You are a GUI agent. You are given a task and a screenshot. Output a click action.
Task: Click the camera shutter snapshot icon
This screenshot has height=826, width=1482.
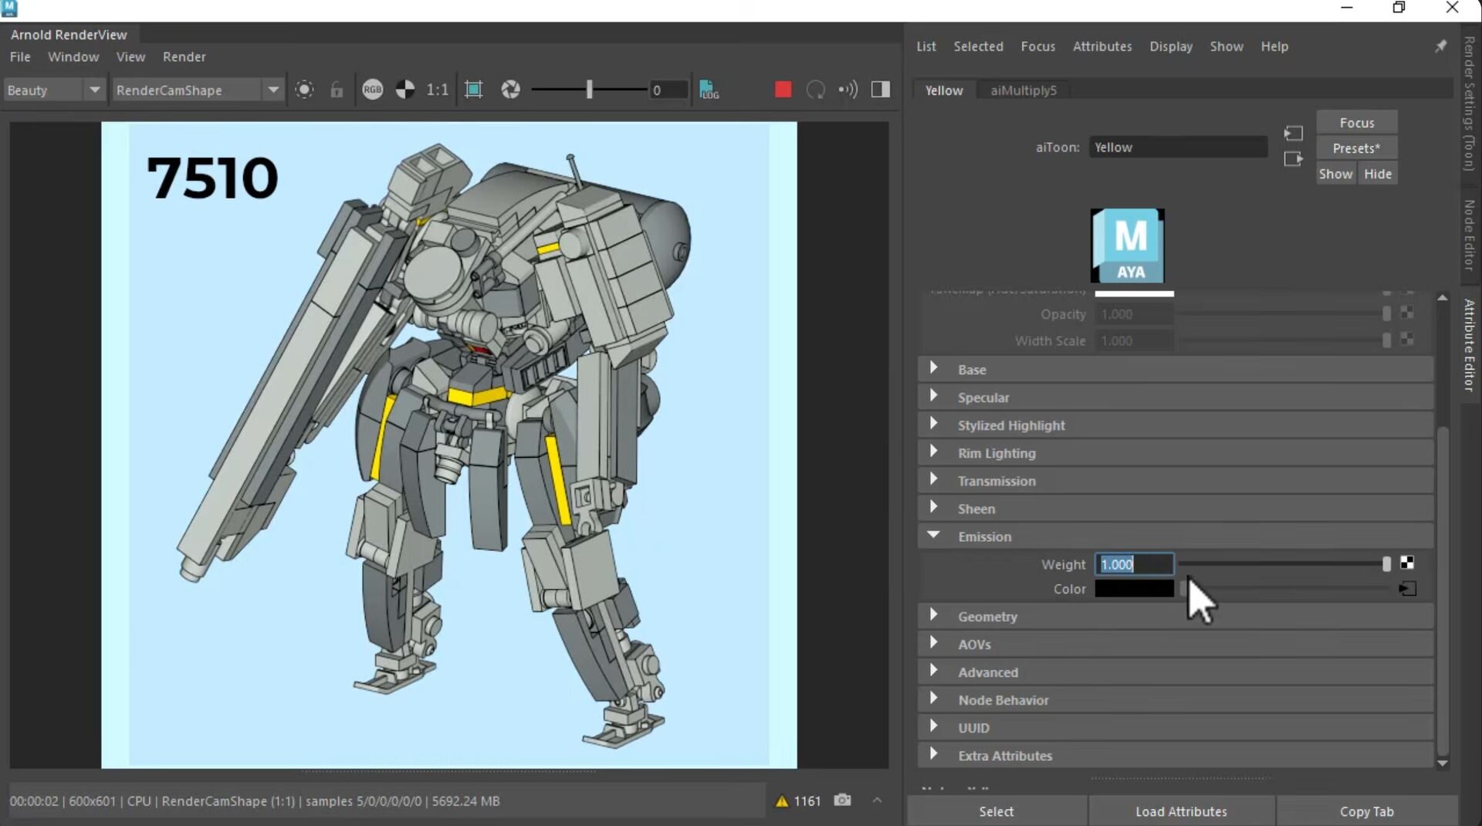tap(510, 90)
